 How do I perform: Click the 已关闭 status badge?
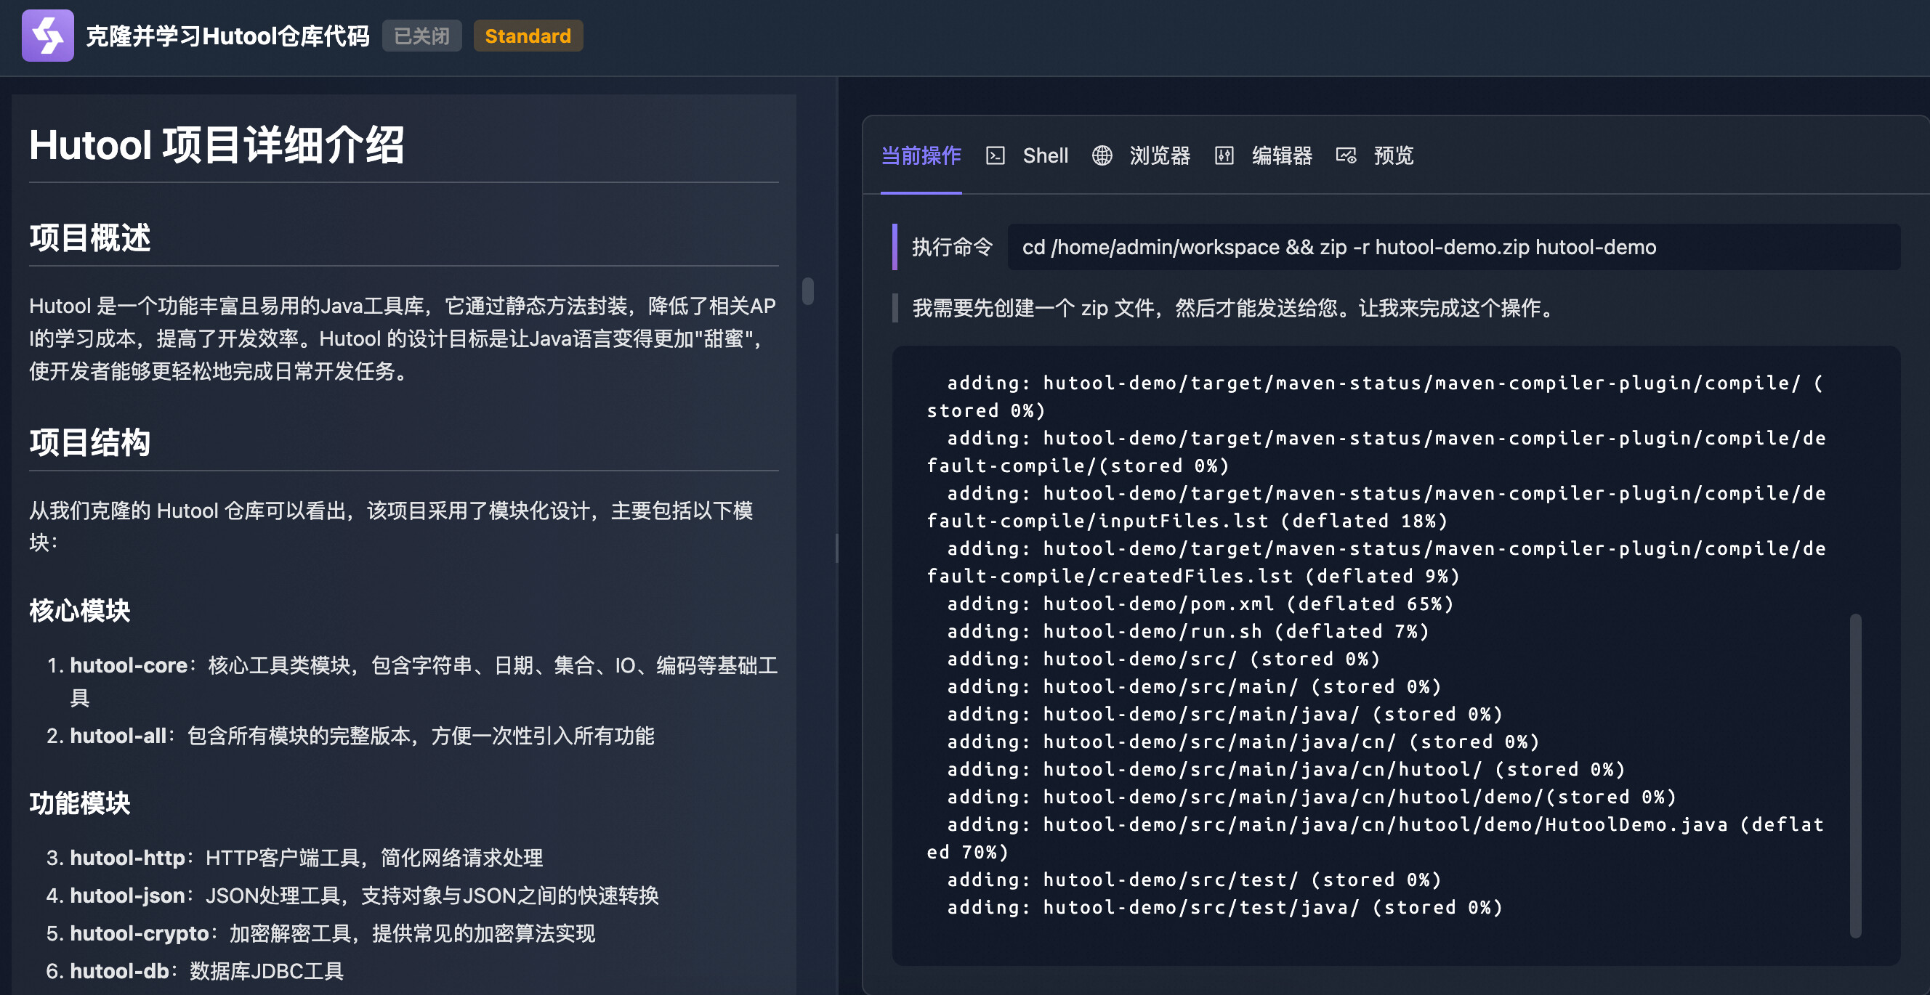tap(421, 36)
